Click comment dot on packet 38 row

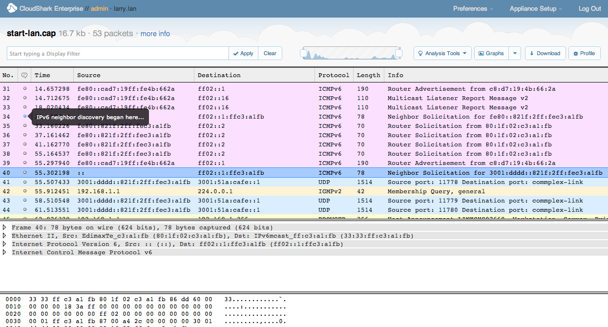point(25,154)
